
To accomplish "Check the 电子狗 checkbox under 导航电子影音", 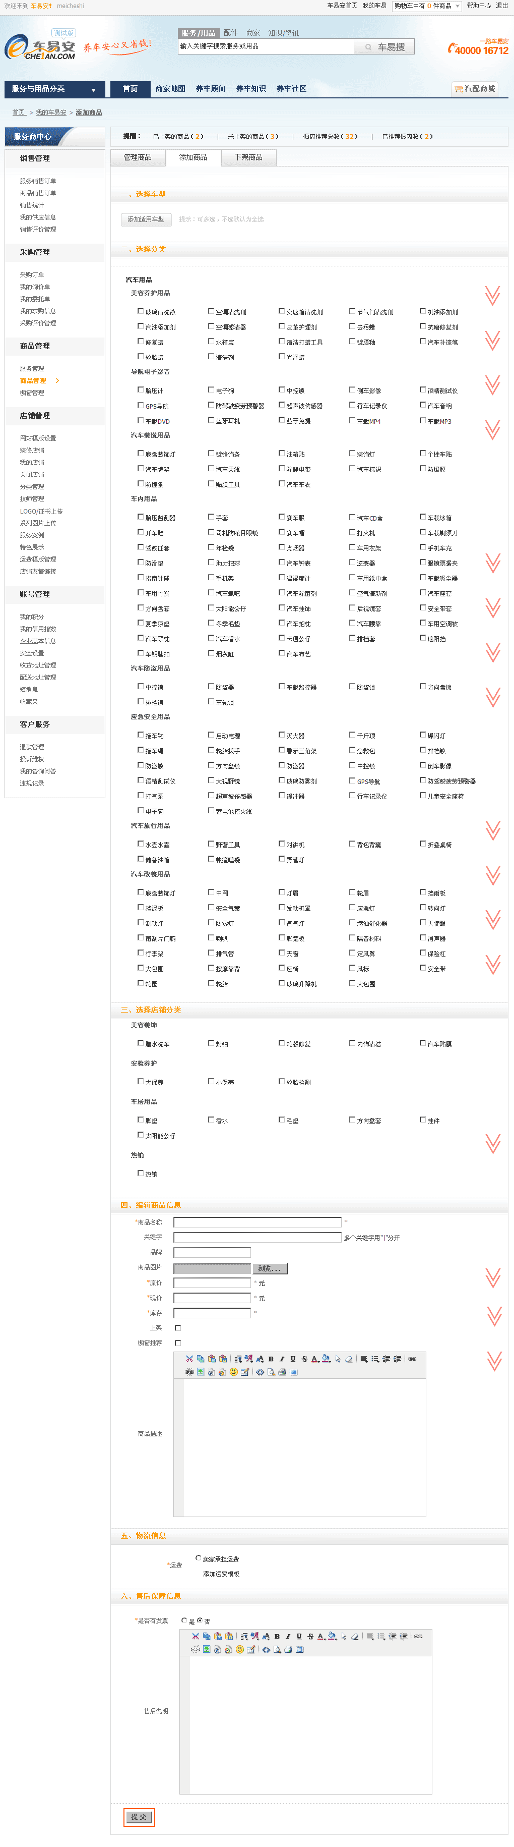I will (x=211, y=390).
